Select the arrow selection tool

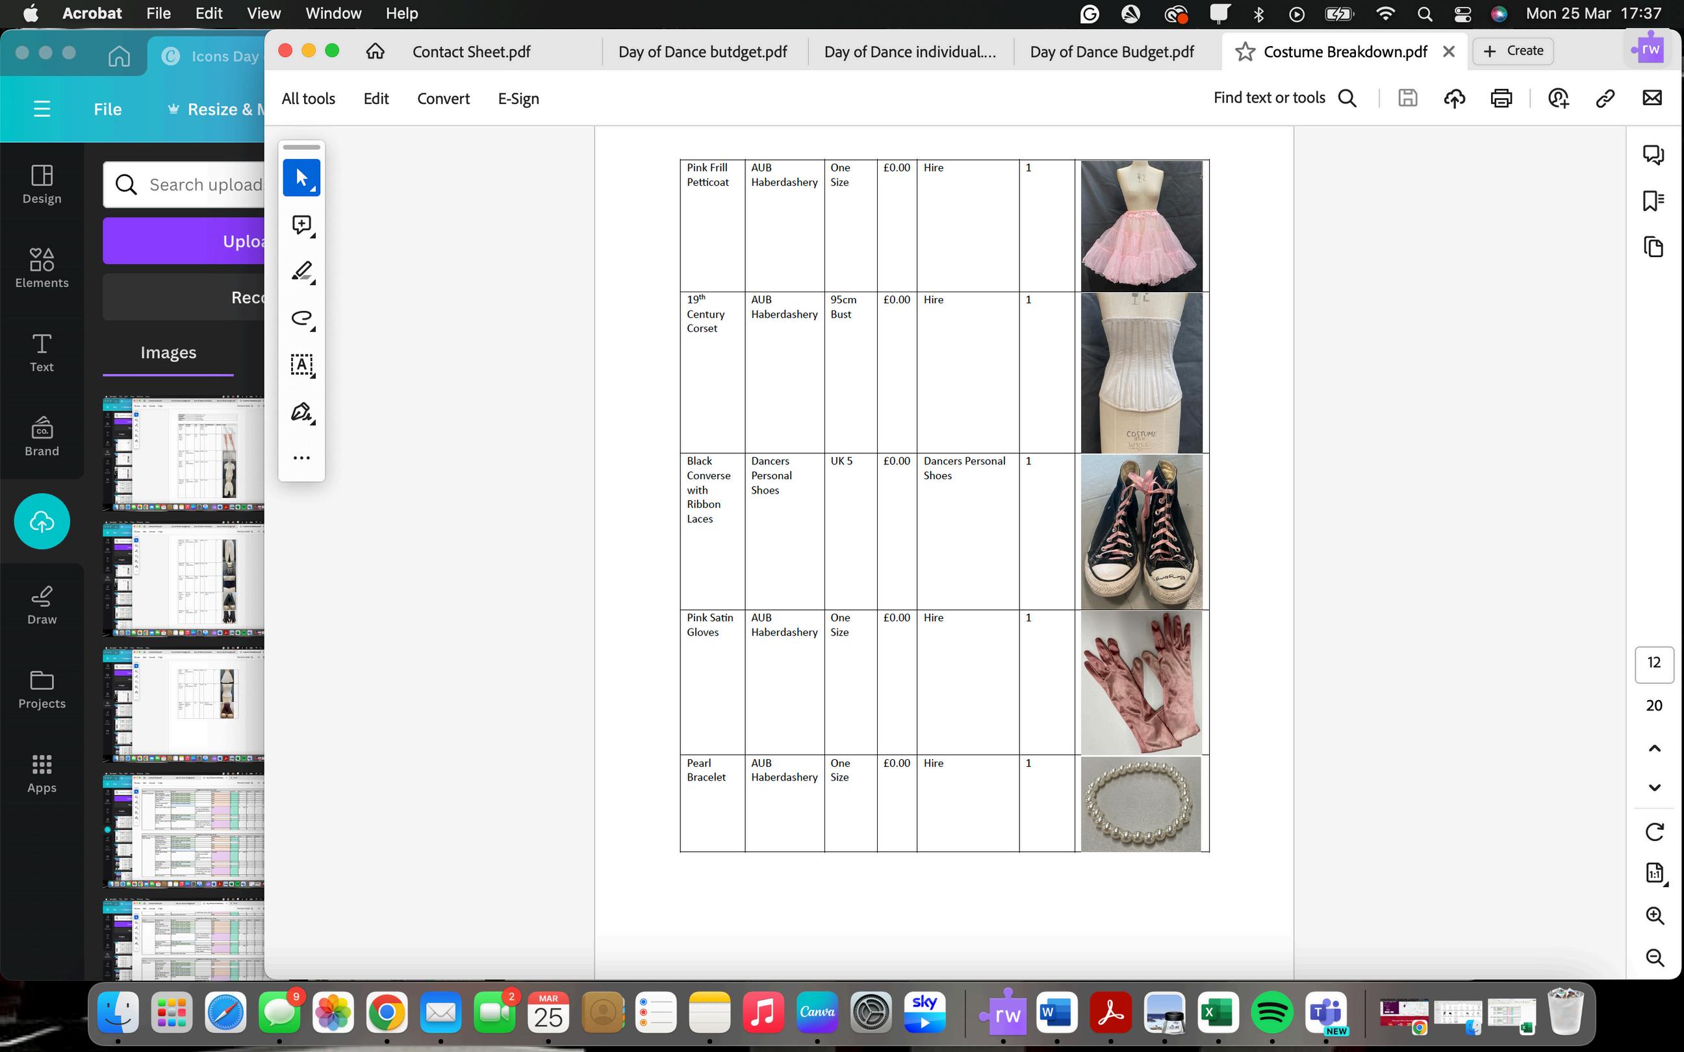click(x=301, y=177)
